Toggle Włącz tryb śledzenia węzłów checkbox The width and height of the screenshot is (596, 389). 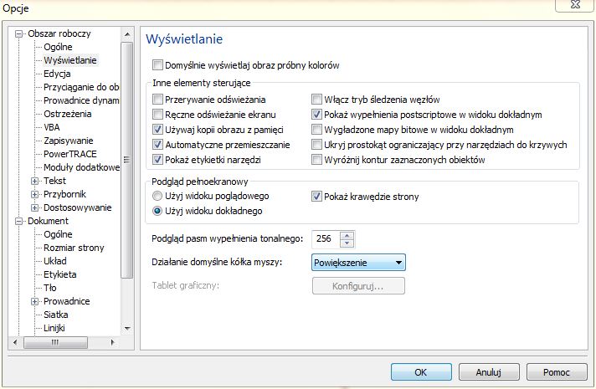click(x=317, y=100)
